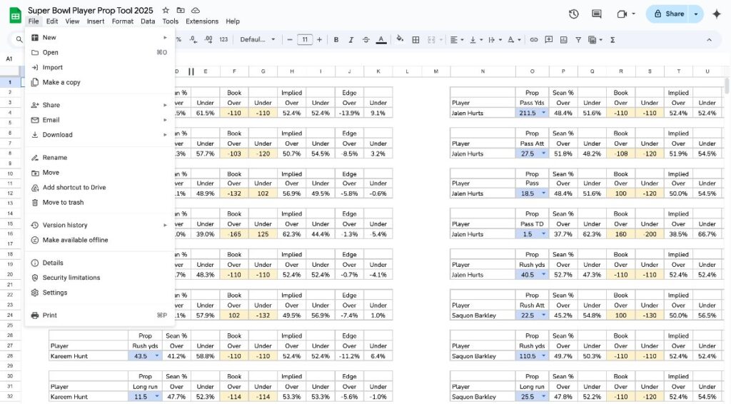Open the Data menu
The width and height of the screenshot is (731, 404).
pos(148,21)
